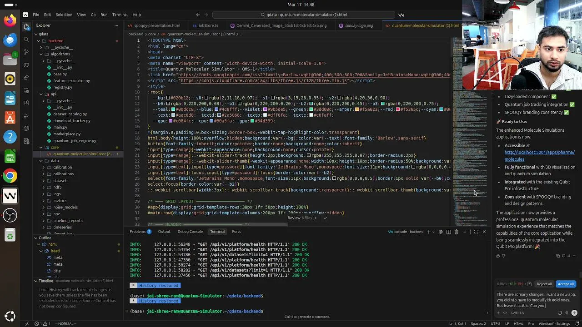Viewport: 582px width, 327px height.
Task: Launch Chrome from the dock
Action: pyautogui.click(x=10, y=176)
